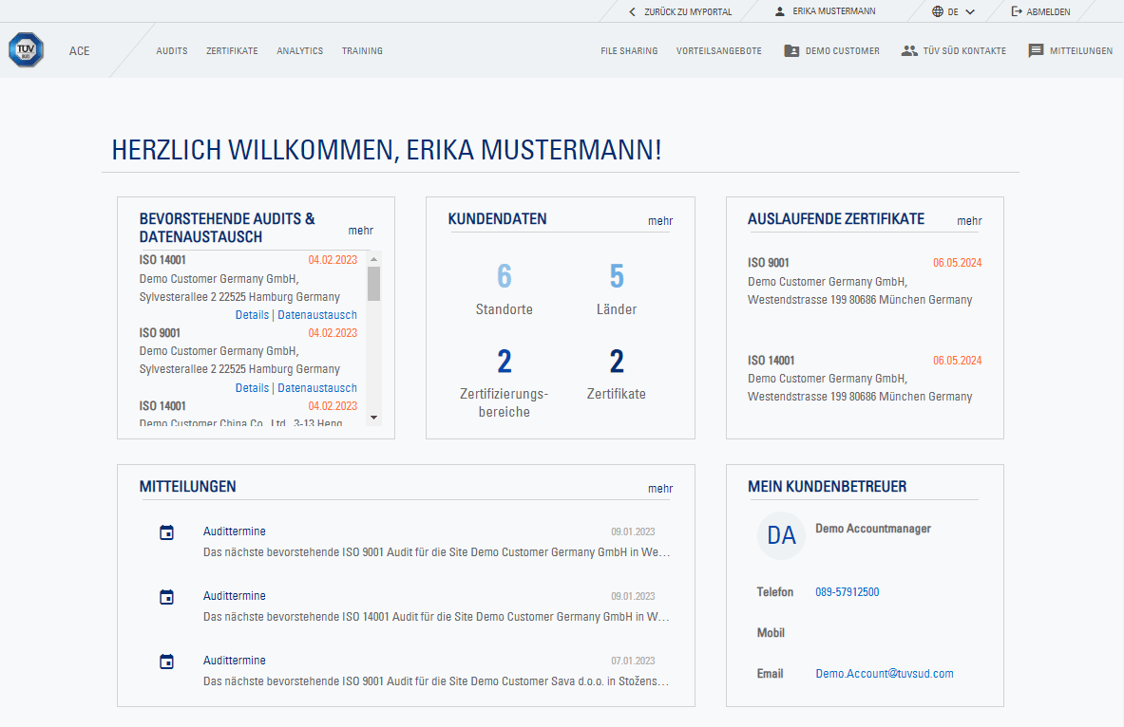Open Datenaustausch for the first ISO 14001 audit
Screen dimensions: 1124x727
(x=316, y=315)
